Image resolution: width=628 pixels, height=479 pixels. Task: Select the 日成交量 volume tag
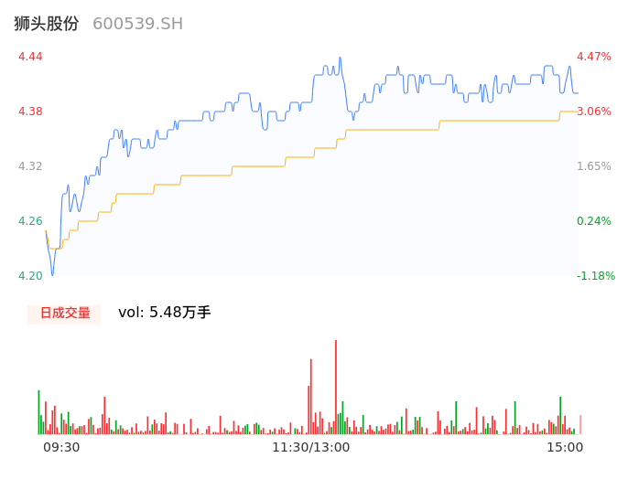coord(64,313)
